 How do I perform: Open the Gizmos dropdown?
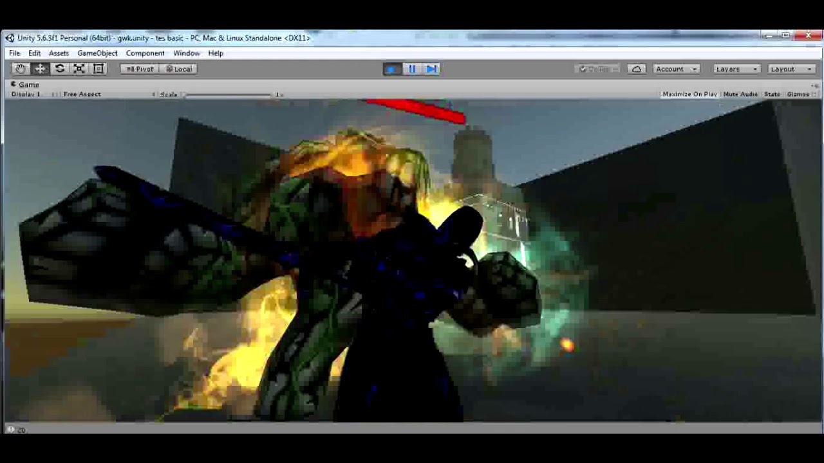pos(801,95)
